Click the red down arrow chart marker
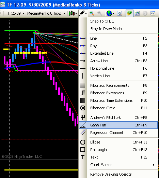This screenshot has width=159, height=178. click(x=10, y=71)
